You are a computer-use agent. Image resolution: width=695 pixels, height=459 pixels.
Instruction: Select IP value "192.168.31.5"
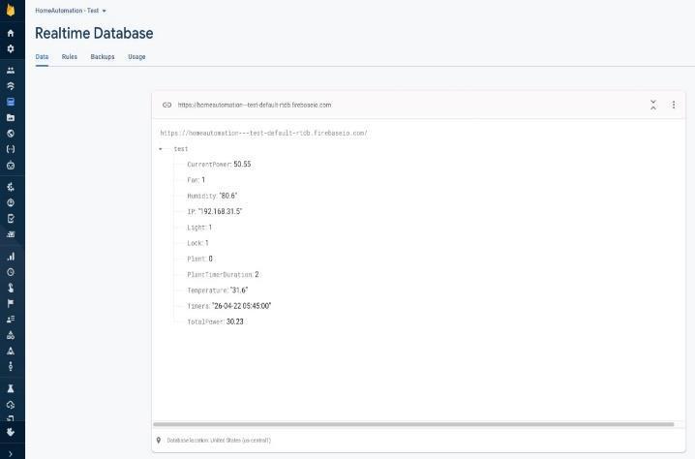coord(220,211)
